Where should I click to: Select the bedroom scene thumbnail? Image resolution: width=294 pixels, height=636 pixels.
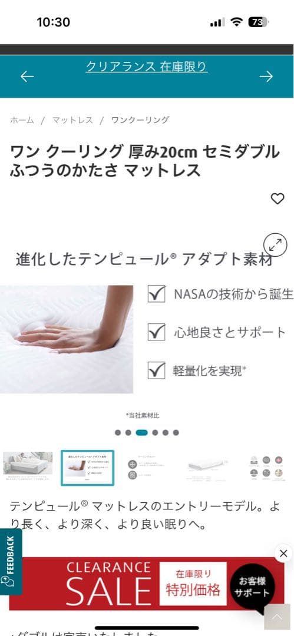click(28, 467)
